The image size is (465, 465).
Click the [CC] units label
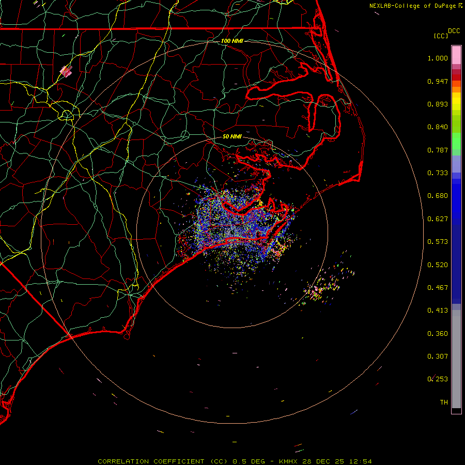(x=441, y=36)
